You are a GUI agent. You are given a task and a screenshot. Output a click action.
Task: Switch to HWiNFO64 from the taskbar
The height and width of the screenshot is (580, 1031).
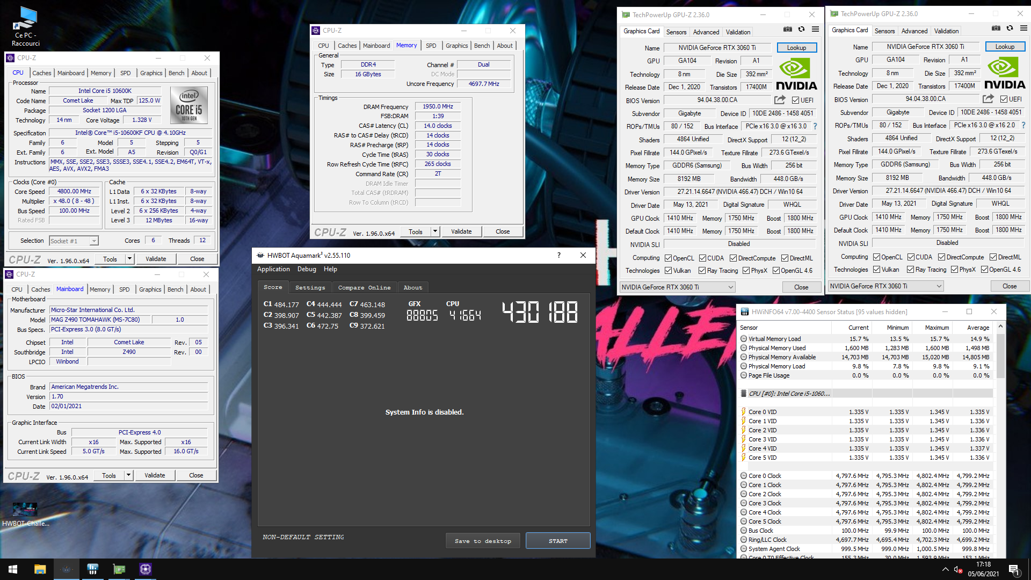click(92, 569)
